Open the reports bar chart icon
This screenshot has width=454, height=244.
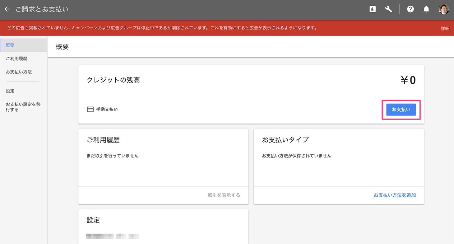372,9
